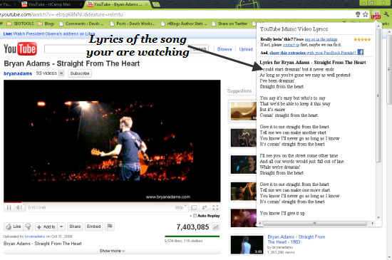Expand the bryanadams 93 videos dropdown
The image size is (392, 260).
[61, 73]
